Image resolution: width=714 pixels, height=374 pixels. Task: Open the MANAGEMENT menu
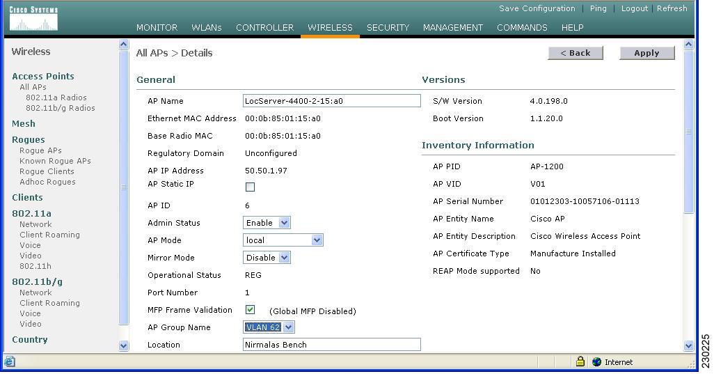pyautogui.click(x=452, y=28)
